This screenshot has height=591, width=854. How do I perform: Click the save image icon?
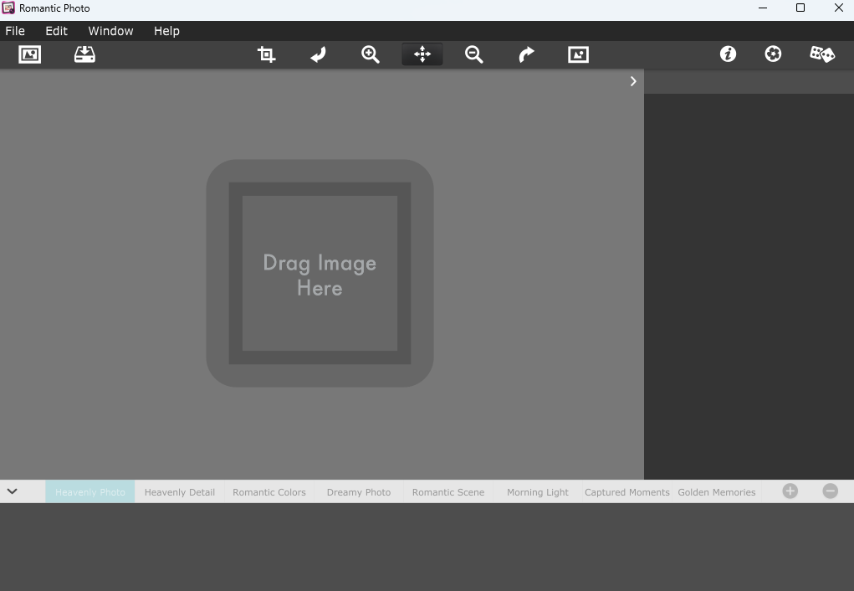pyautogui.click(x=84, y=54)
